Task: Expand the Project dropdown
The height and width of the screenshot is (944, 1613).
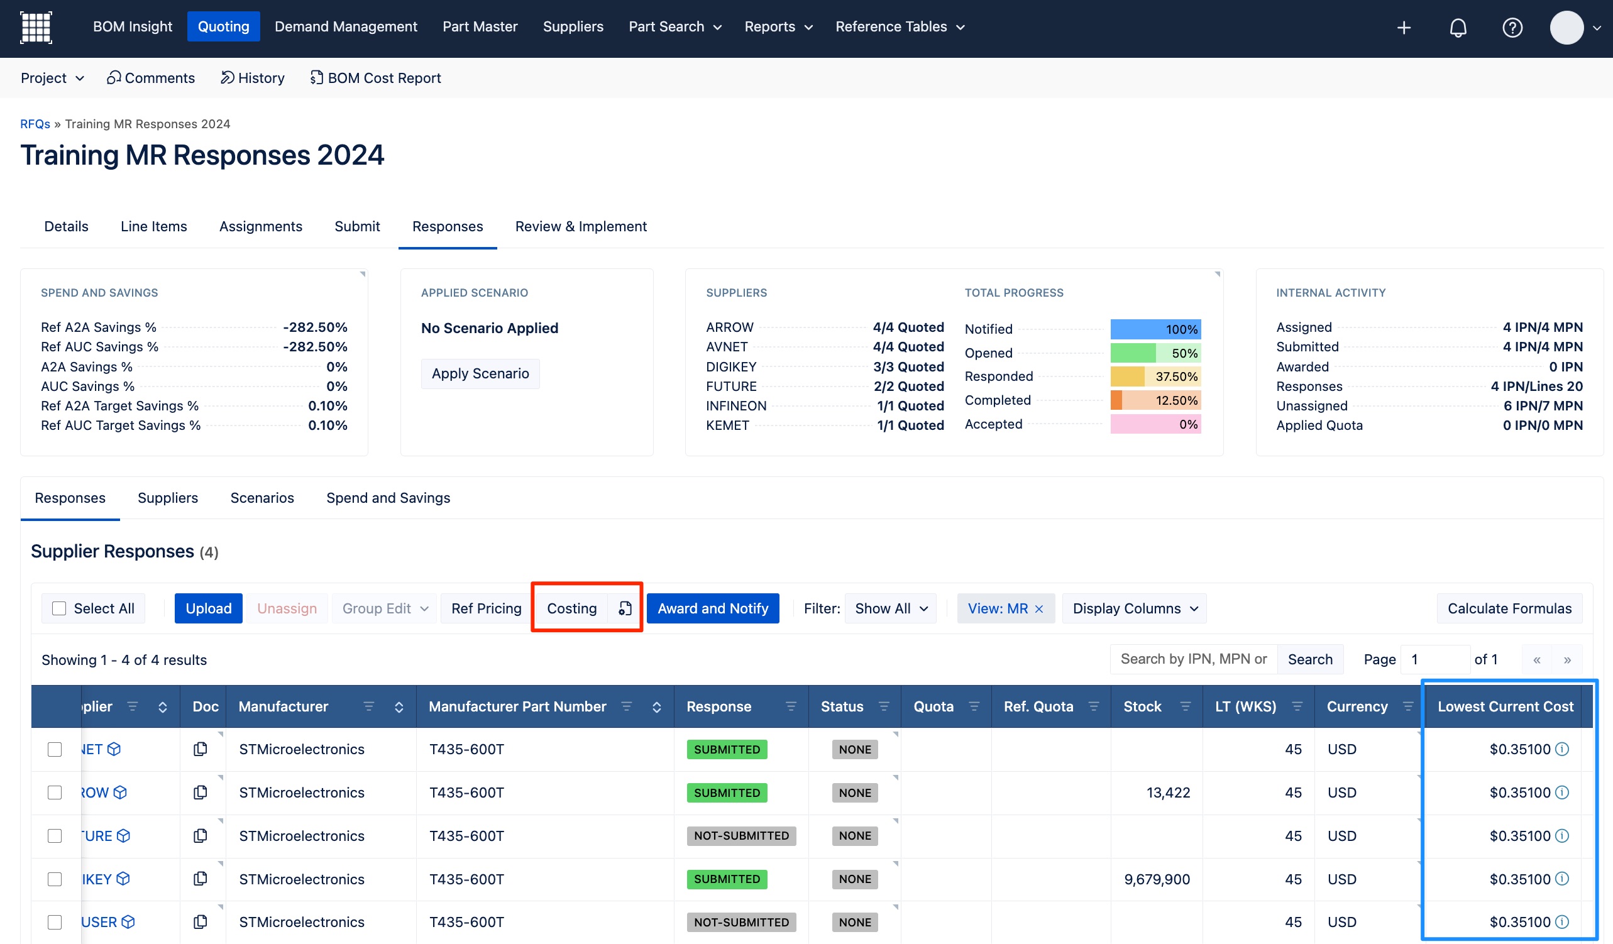Action: point(52,78)
